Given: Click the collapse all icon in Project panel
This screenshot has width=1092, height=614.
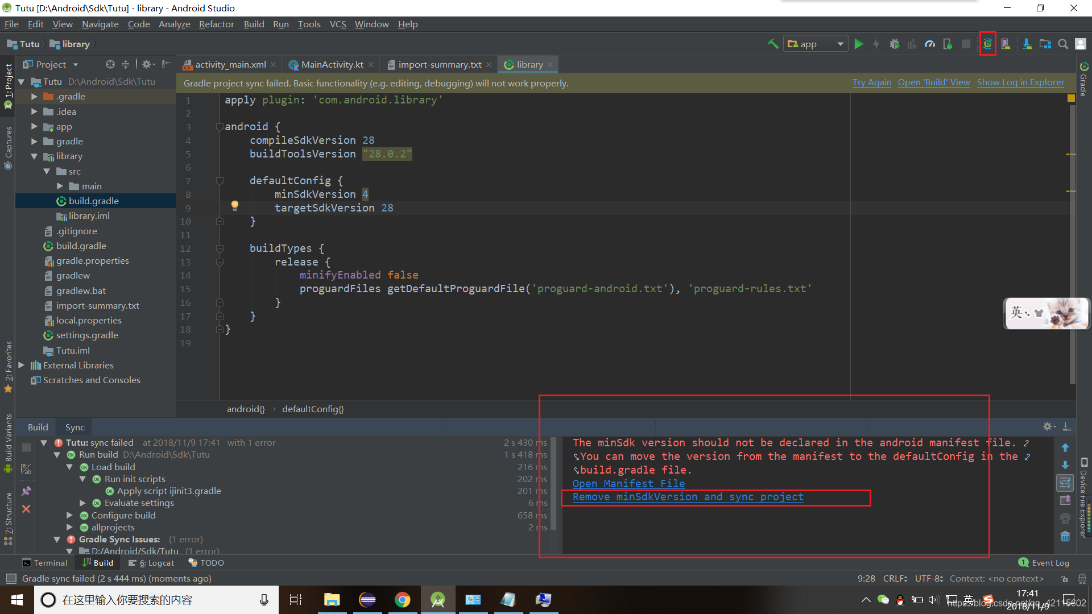Looking at the screenshot, I should pos(125,64).
